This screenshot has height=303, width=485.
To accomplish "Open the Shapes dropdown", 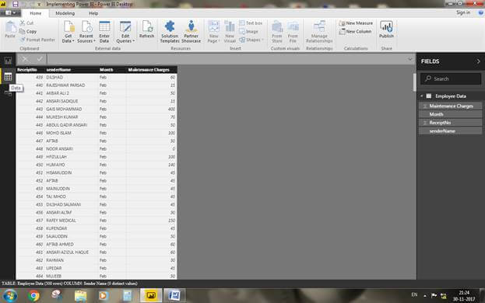I will coord(251,40).
